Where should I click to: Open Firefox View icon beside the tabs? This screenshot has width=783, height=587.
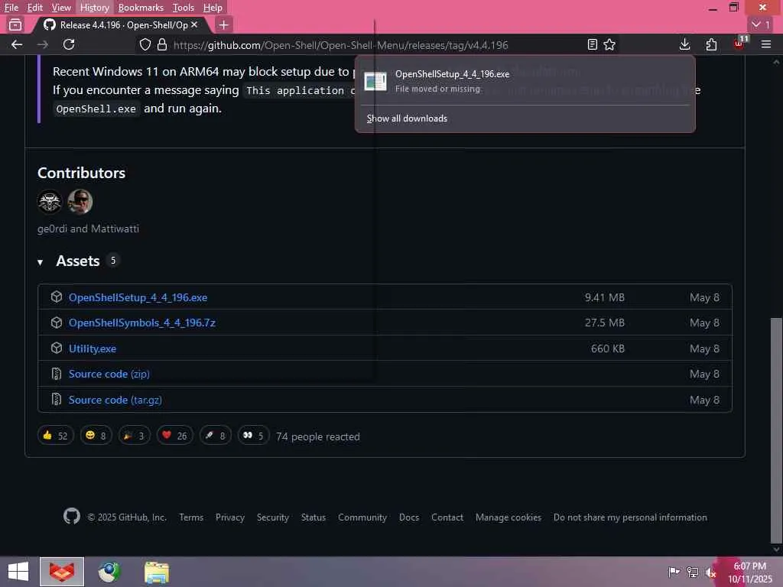[x=15, y=24]
